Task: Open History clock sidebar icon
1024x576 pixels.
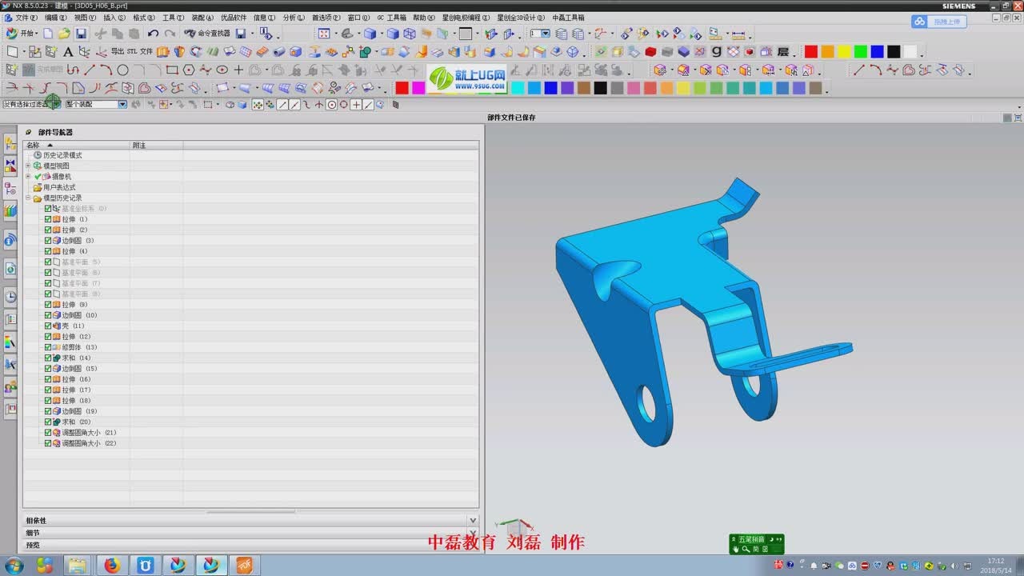Action: coord(10,297)
